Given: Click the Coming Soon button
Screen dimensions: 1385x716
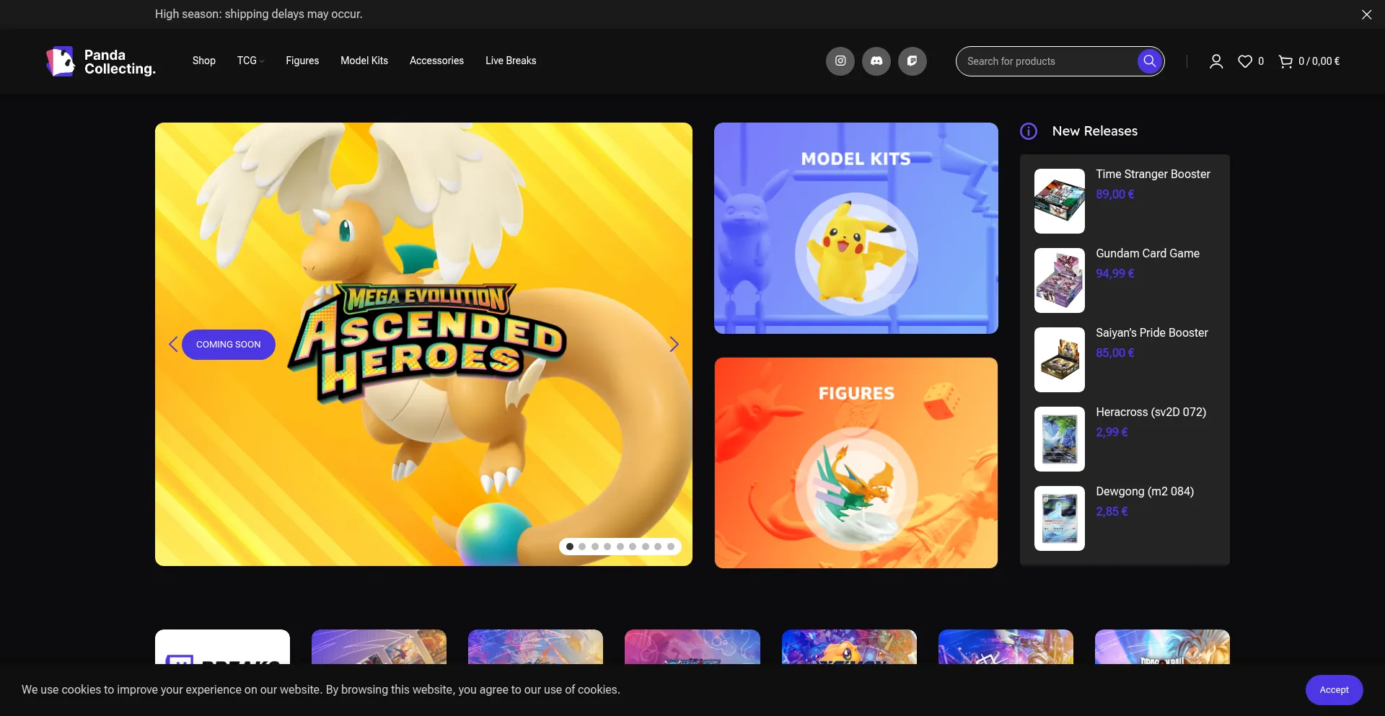Looking at the screenshot, I should (x=228, y=345).
